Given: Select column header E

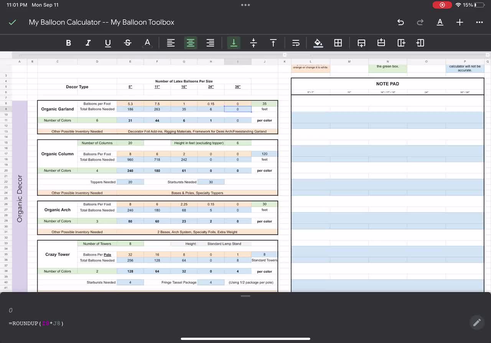Looking at the screenshot, I should (130, 61).
